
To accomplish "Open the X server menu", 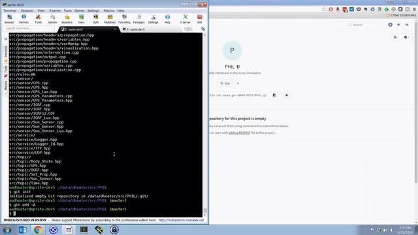I will point(55,10).
